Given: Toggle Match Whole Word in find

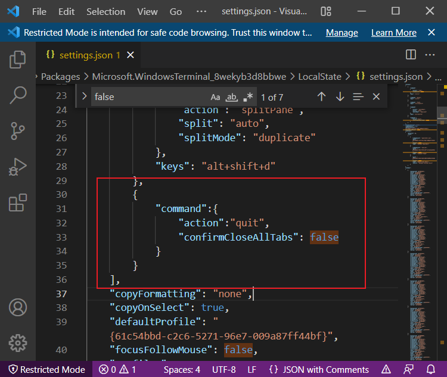Looking at the screenshot, I should (x=232, y=96).
